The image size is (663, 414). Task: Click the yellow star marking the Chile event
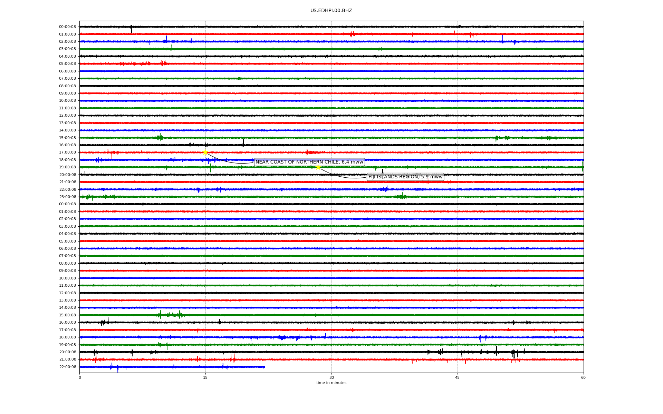click(x=205, y=152)
